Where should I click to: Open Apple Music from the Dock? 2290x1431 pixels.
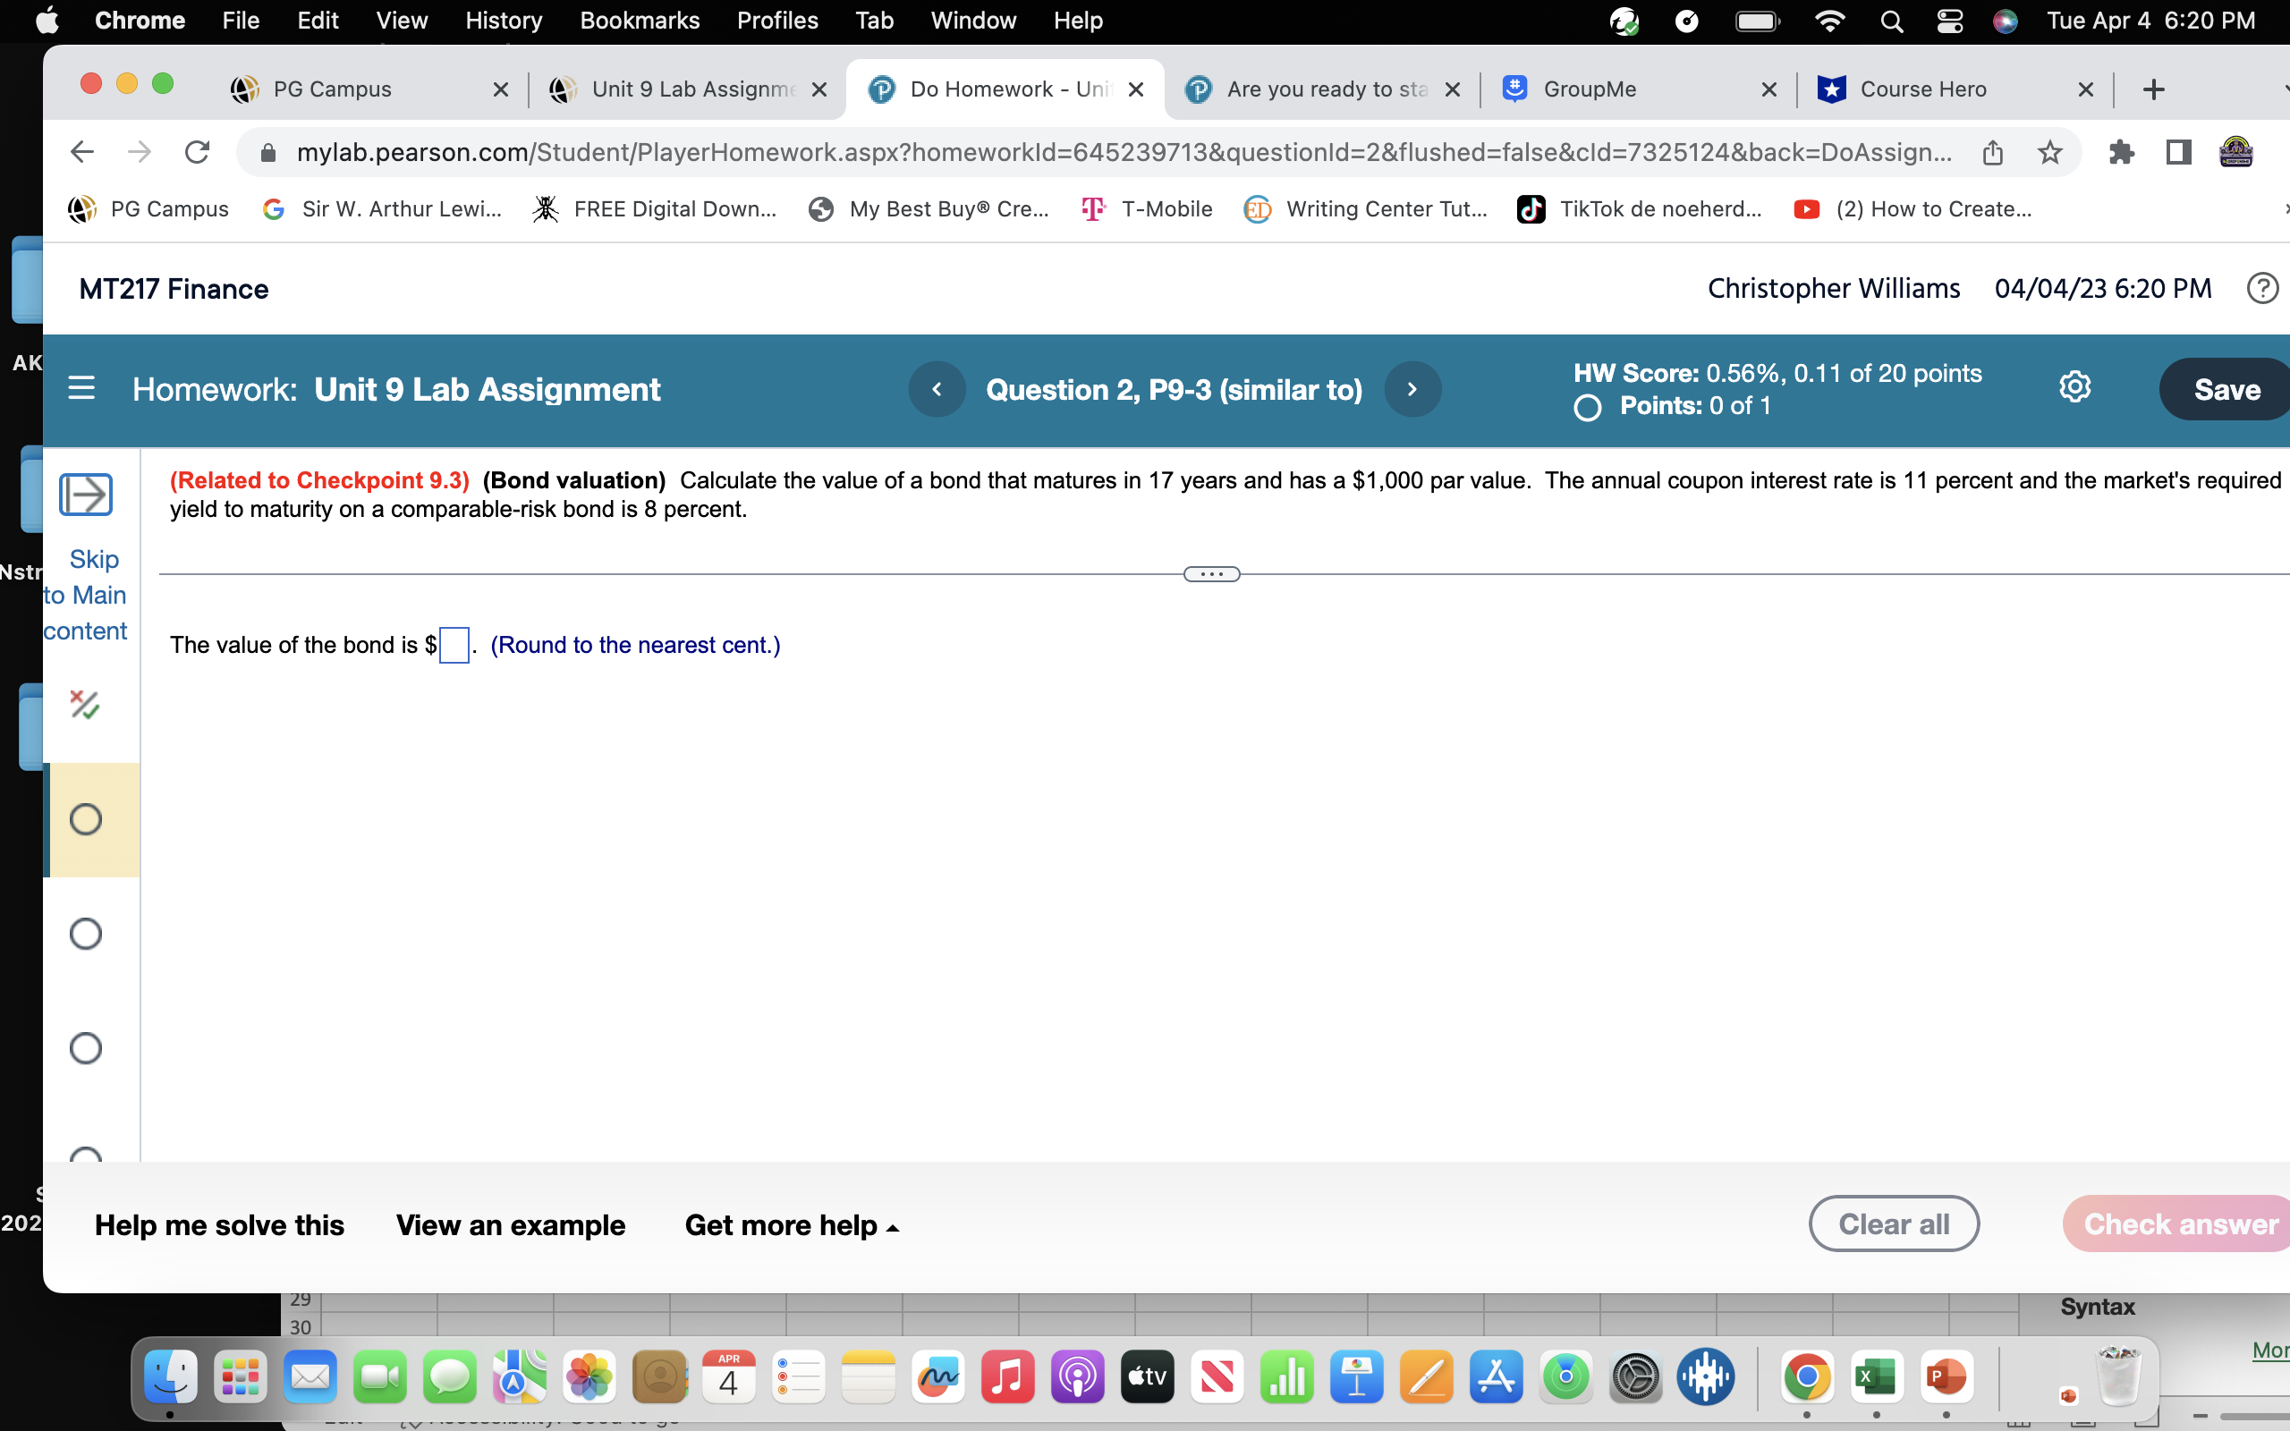pyautogui.click(x=1007, y=1377)
